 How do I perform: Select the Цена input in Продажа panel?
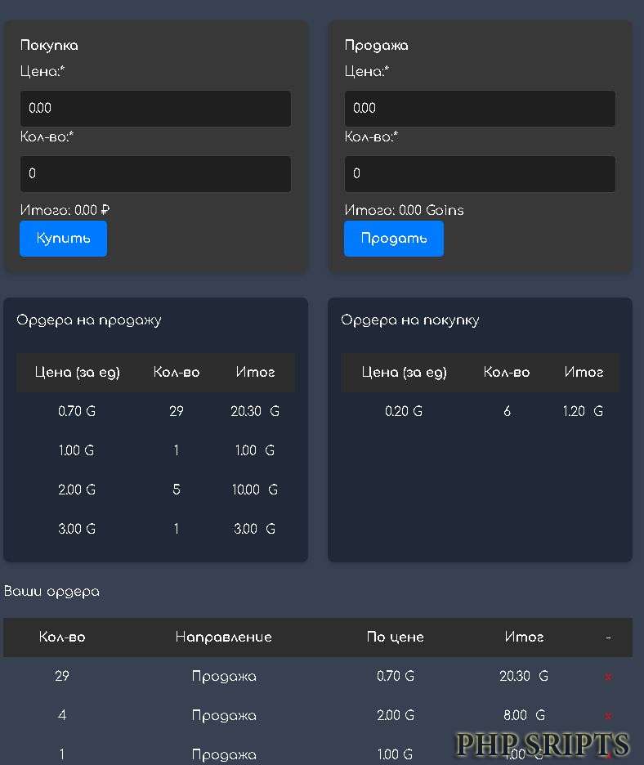[480, 108]
